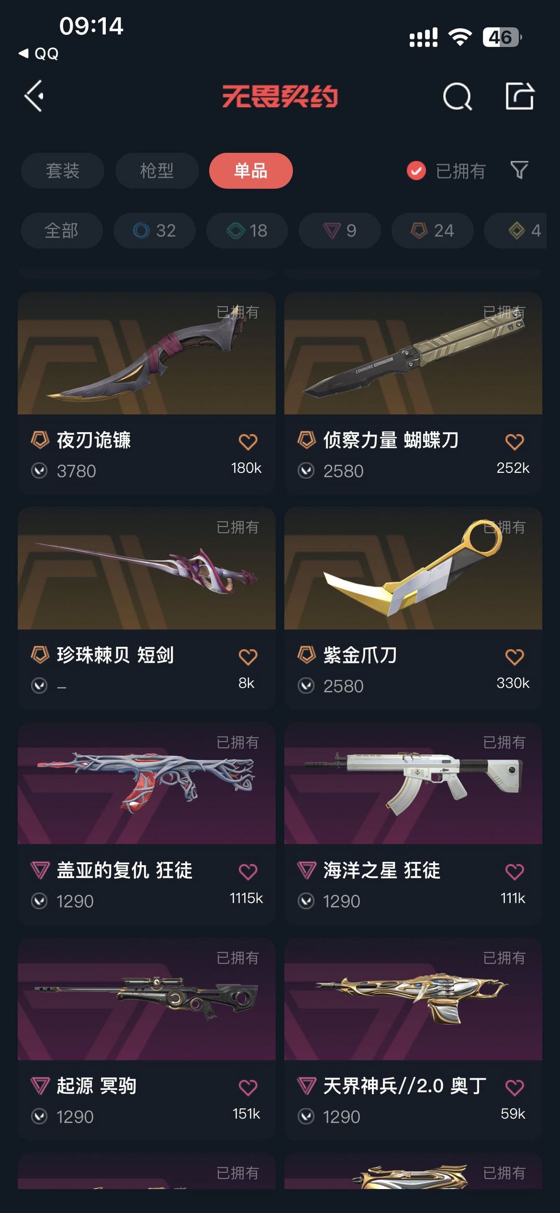Favorite 盖亚的复仇 狂徒 with the heart icon
The width and height of the screenshot is (560, 1213).
click(248, 871)
